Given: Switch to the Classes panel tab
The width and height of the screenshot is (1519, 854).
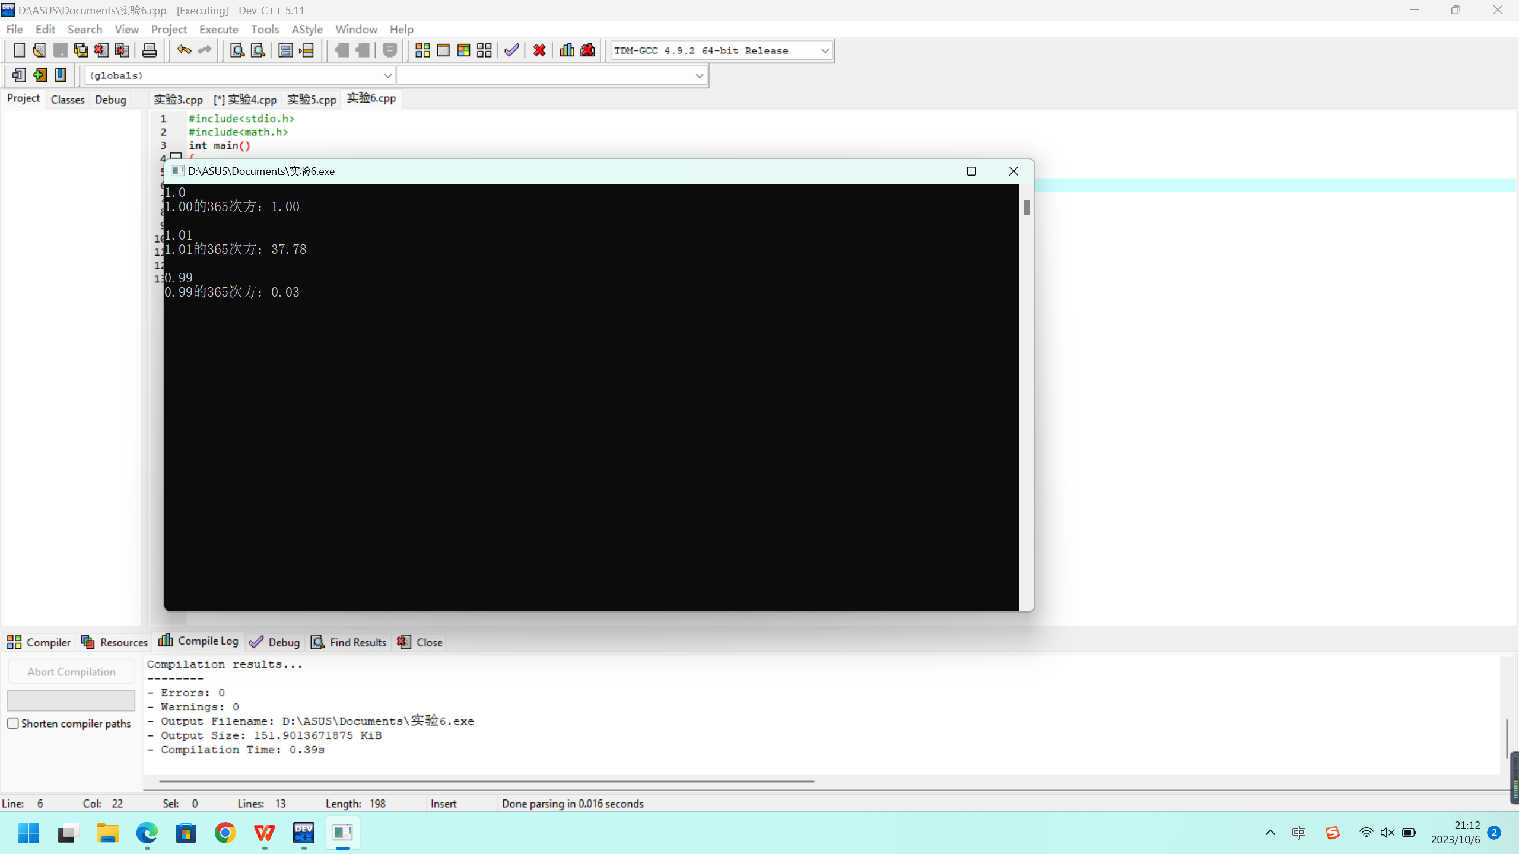Looking at the screenshot, I should (x=68, y=100).
